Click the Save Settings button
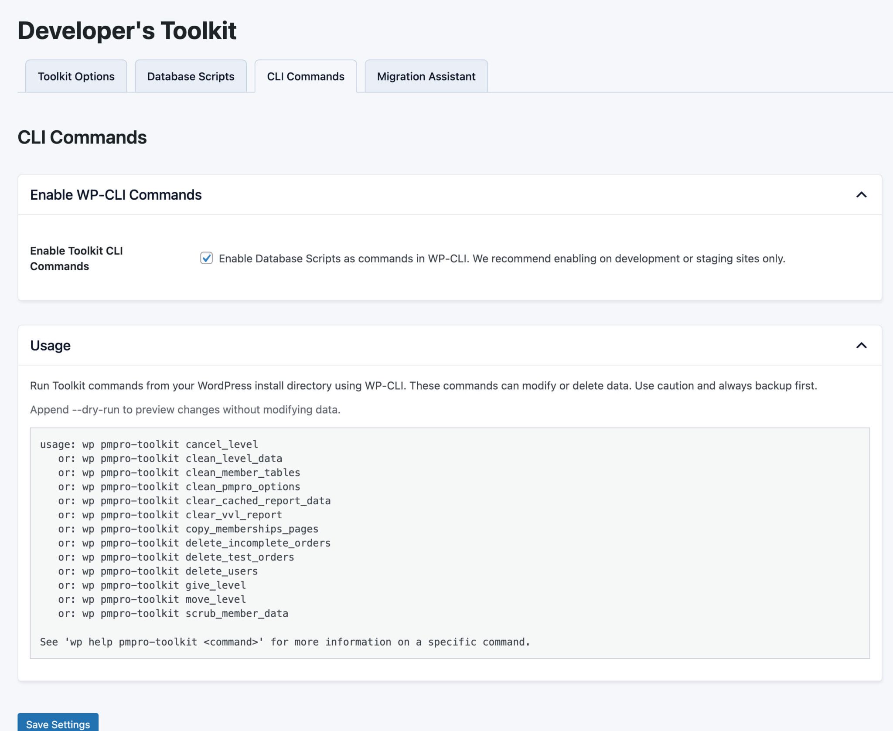 (x=57, y=724)
